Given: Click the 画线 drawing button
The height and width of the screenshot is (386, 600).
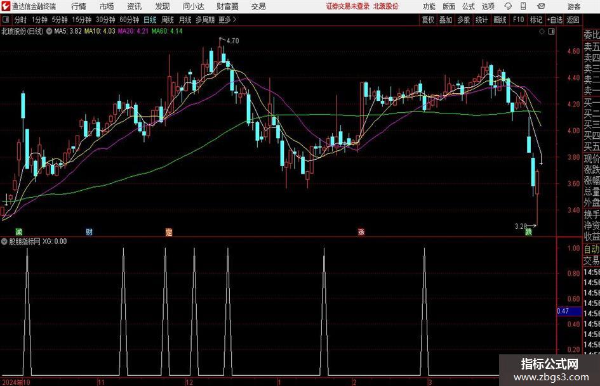Looking at the screenshot, I should click(500, 20).
